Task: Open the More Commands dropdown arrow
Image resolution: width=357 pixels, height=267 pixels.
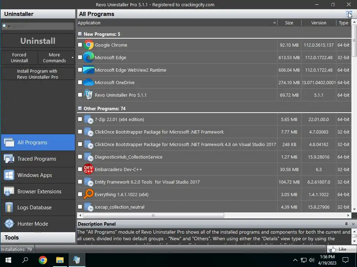Action: (x=73, y=57)
